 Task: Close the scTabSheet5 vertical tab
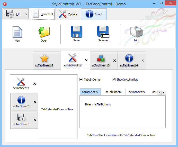[35, 102]
